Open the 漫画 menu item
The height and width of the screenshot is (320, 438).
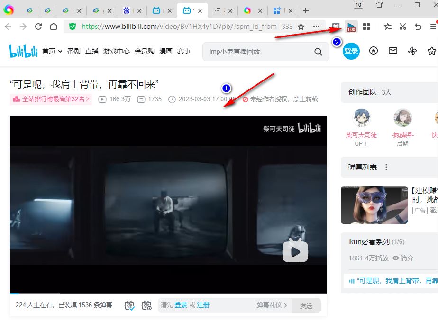click(165, 51)
